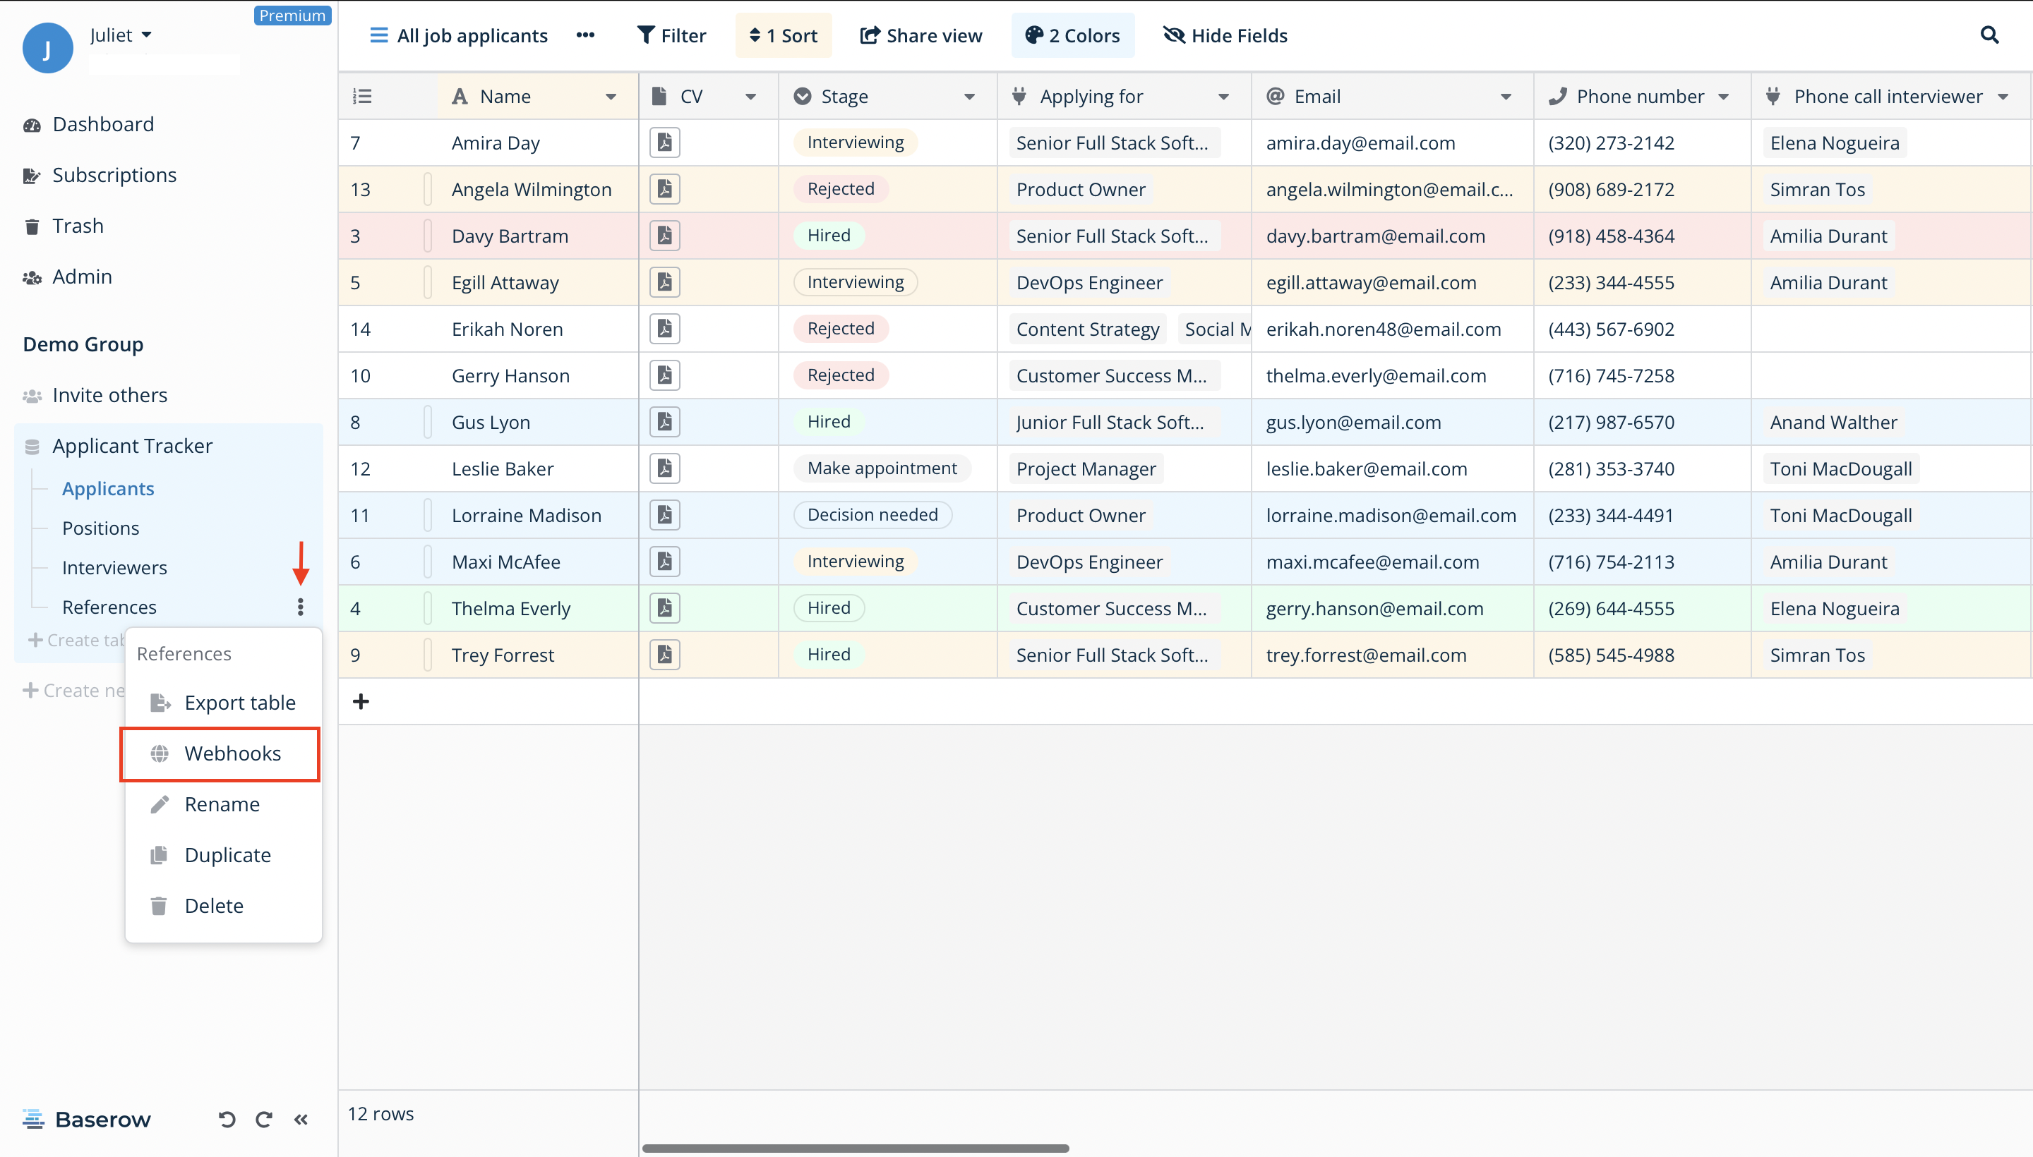The image size is (2033, 1157).
Task: Add new row with plus icon
Action: (360, 702)
